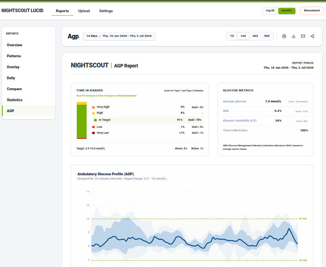Download the AGP report
Image resolution: width=326 pixels, height=267 pixels.
pos(293,36)
